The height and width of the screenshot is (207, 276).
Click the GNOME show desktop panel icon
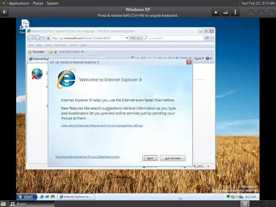point(3,204)
